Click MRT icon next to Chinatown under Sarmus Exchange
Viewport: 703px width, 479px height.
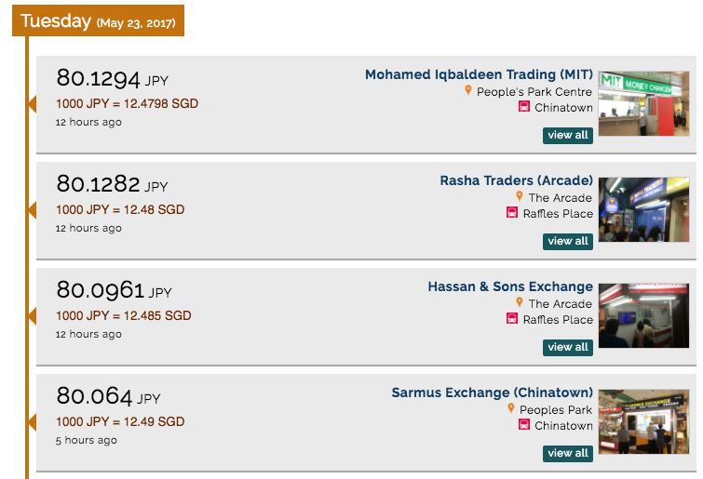coord(524,425)
